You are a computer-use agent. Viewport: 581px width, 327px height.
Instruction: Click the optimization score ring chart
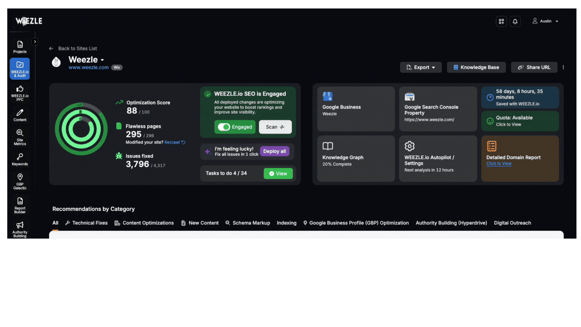[81, 129]
